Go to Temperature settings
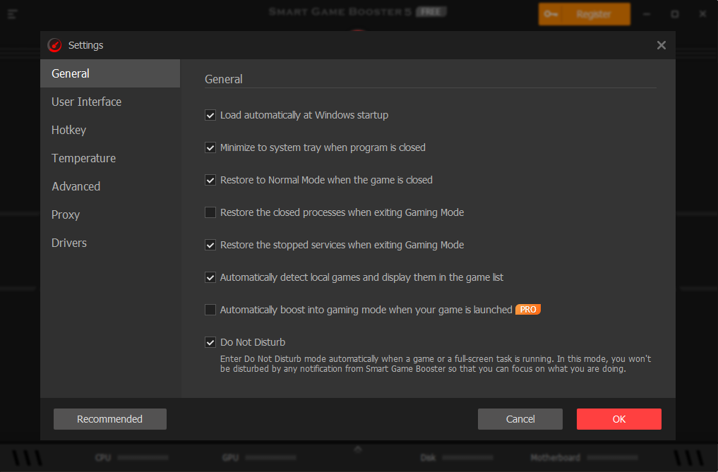The image size is (718, 472). tap(110, 159)
